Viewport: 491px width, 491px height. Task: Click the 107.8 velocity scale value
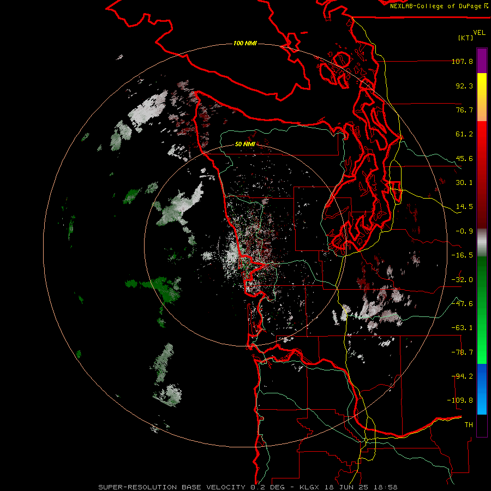[462, 61]
